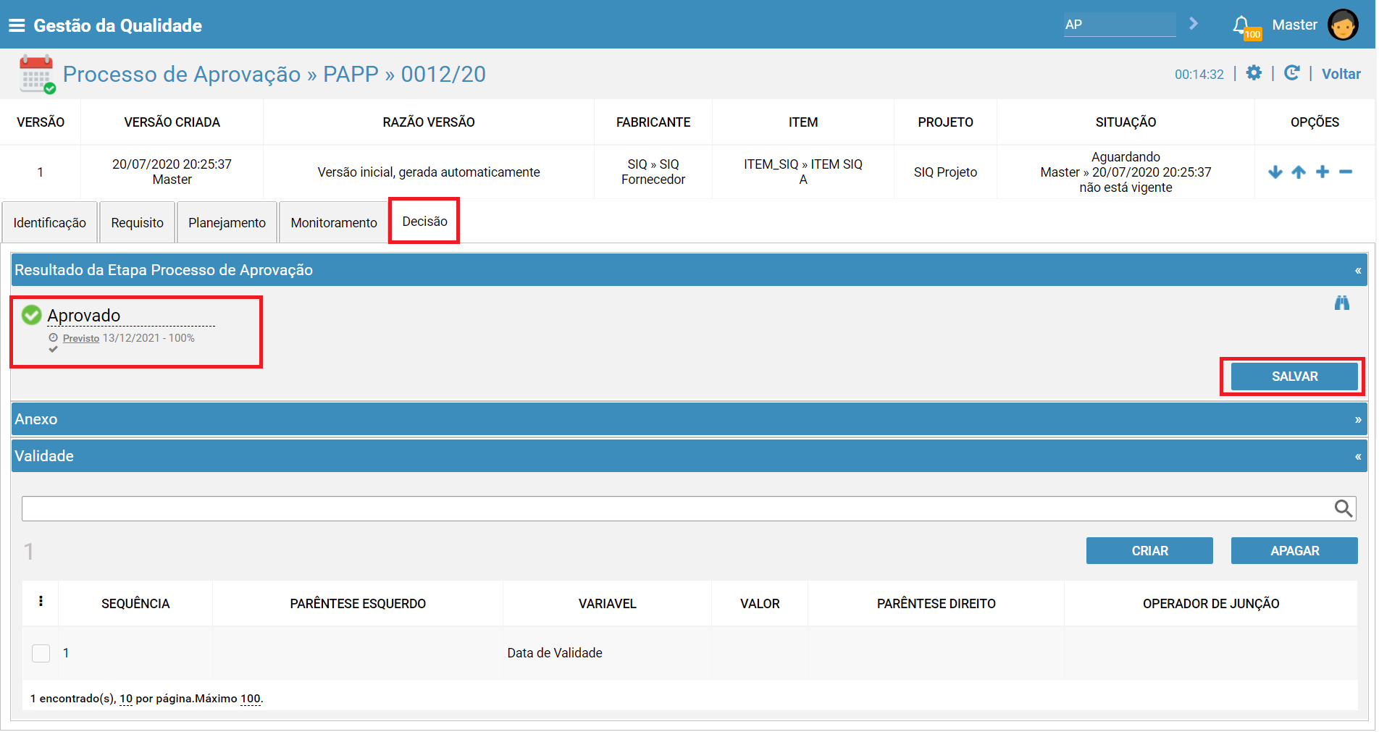Click the check mark below the Previsto date
This screenshot has height=732, width=1379.
click(x=53, y=350)
